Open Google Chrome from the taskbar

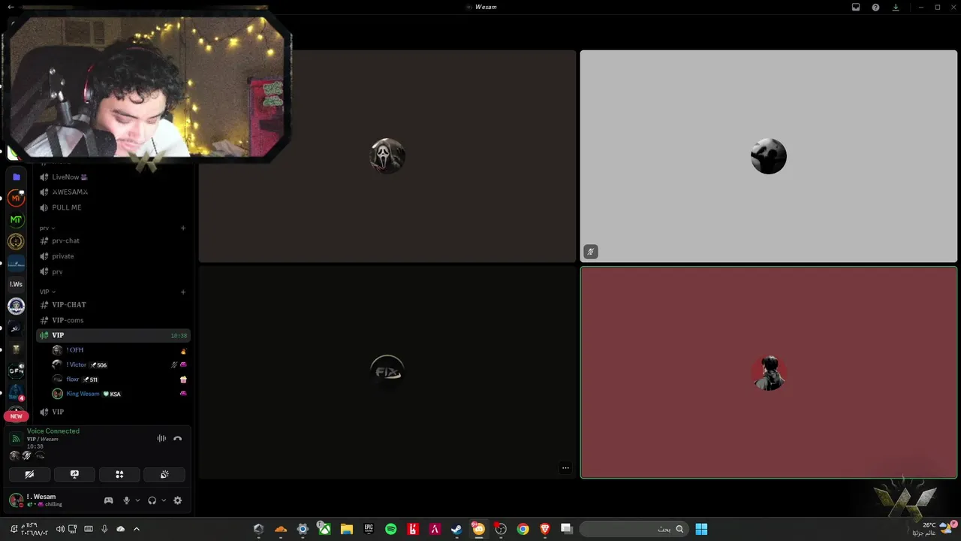point(523,529)
